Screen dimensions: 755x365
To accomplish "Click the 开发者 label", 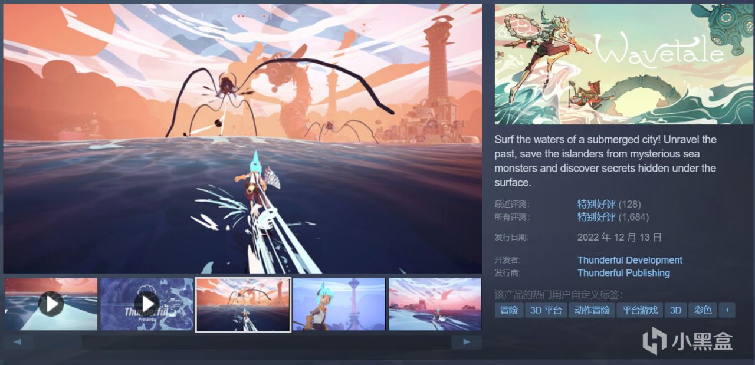I will (508, 260).
